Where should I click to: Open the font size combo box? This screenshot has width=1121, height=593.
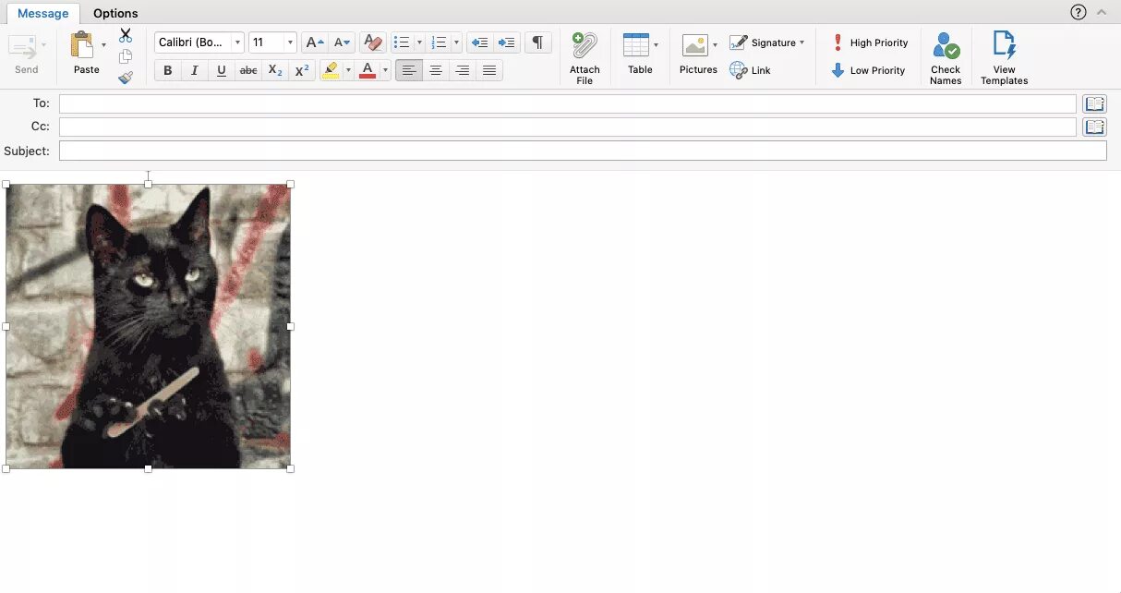(x=272, y=42)
